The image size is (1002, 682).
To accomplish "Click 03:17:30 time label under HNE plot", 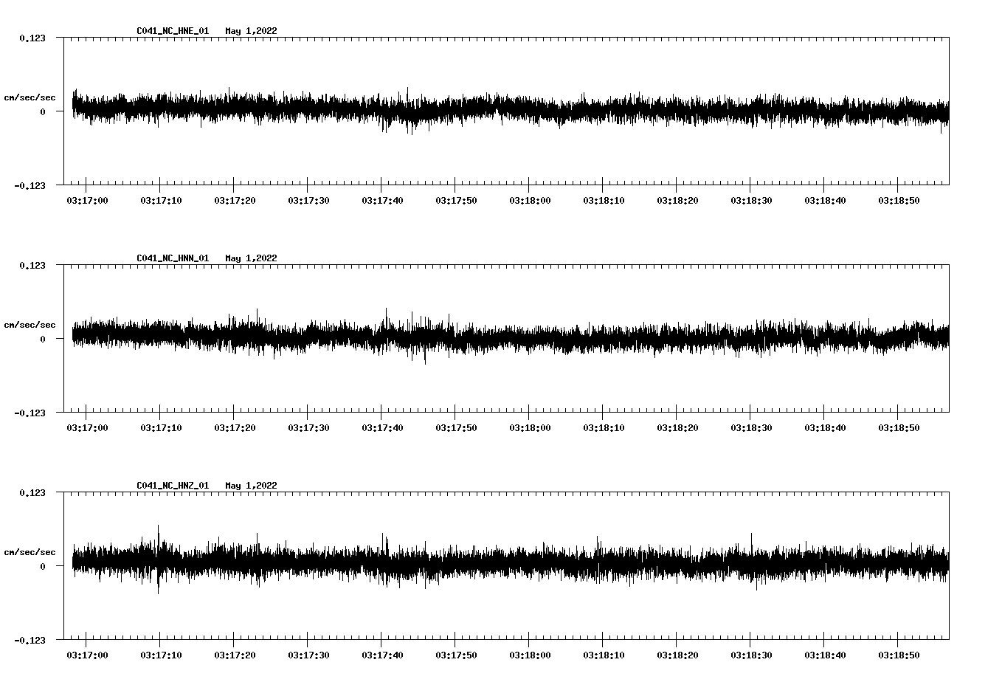I will tap(308, 200).
